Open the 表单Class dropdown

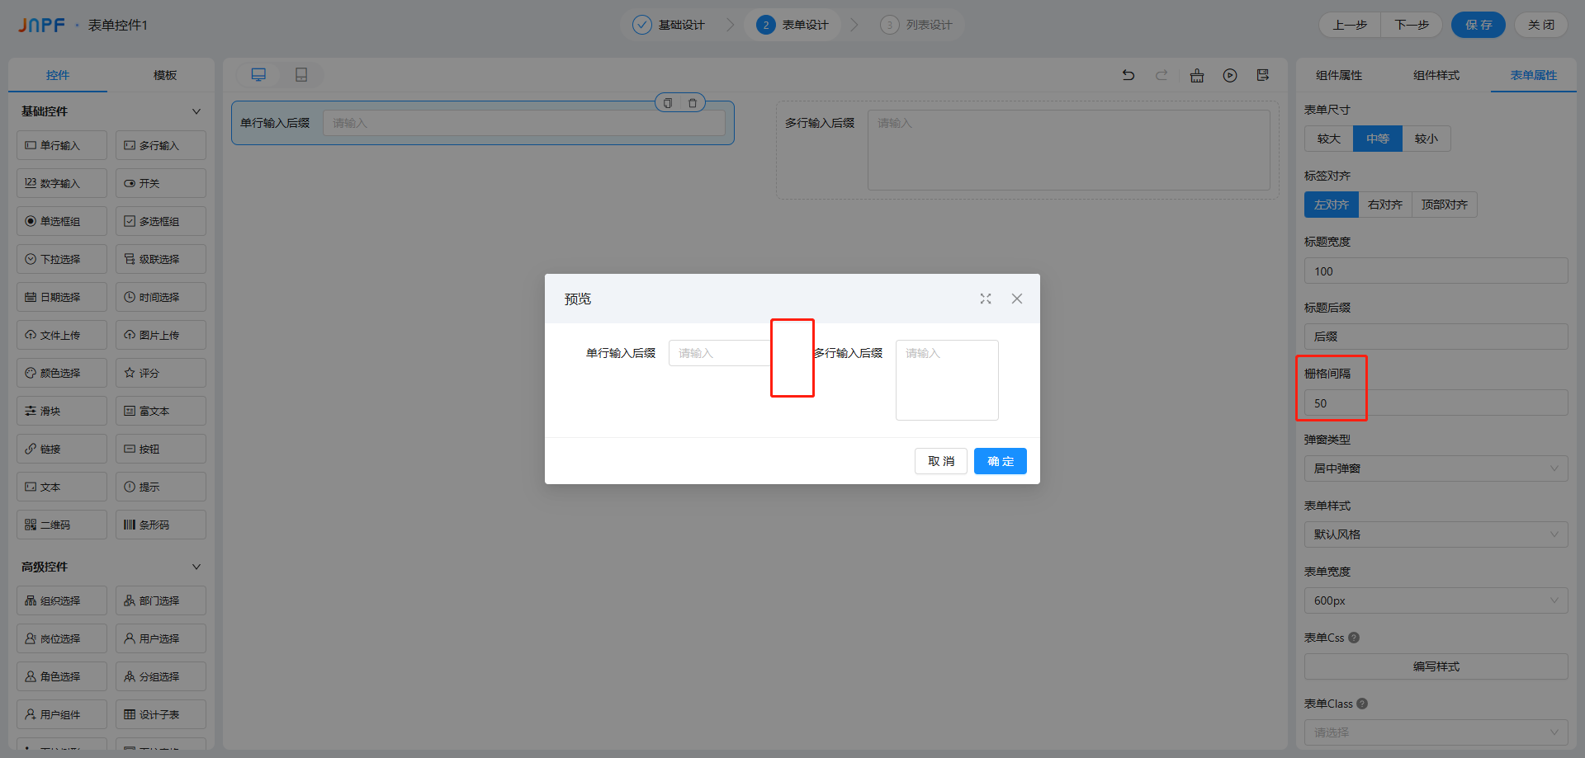(x=1436, y=732)
